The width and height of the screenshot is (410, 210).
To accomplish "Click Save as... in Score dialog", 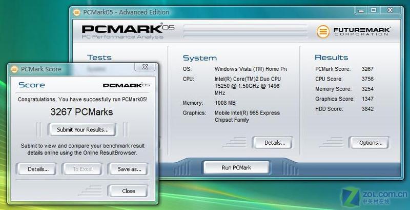I will coord(129,169).
